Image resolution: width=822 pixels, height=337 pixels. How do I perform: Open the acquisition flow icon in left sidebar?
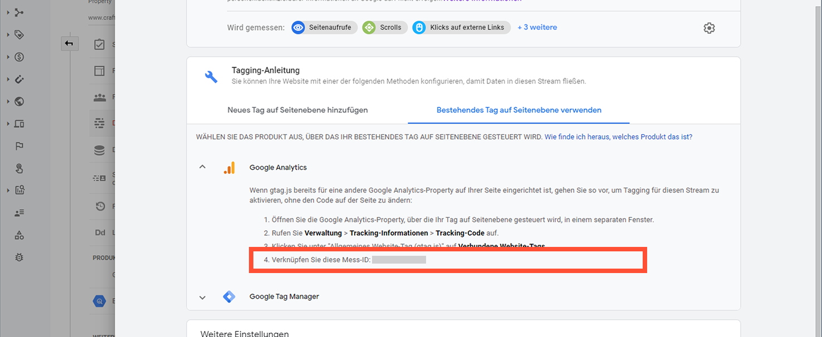point(19,12)
